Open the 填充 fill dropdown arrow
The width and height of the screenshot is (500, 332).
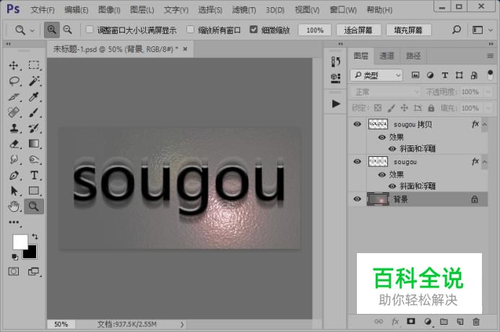488,108
